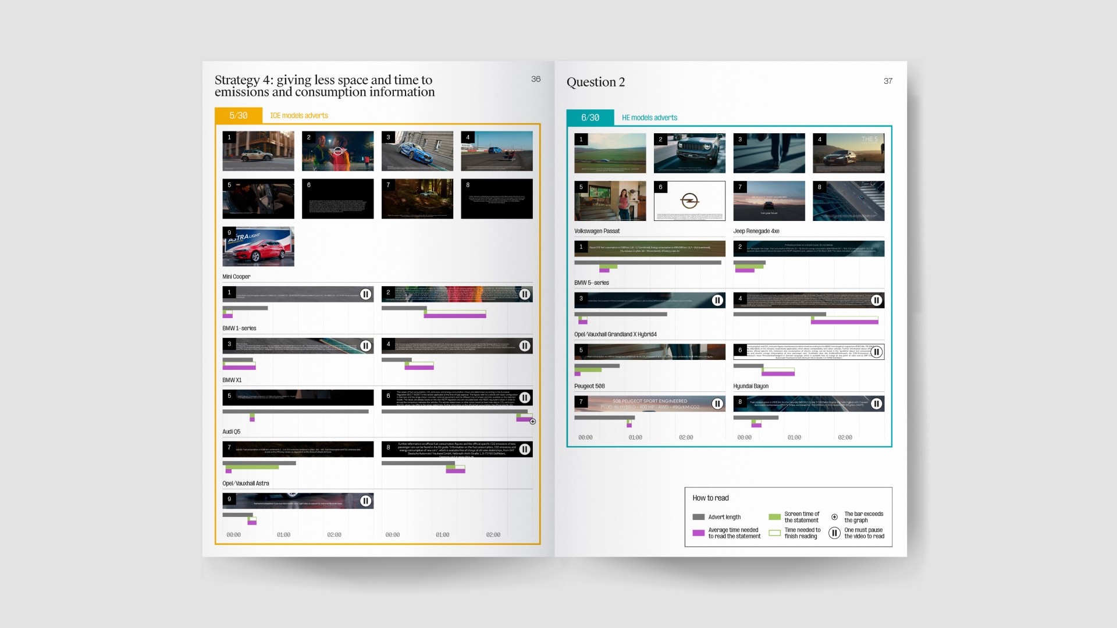The width and height of the screenshot is (1117, 628).
Task: Click Audi Q5 statement strip 7
Action: [x=298, y=449]
